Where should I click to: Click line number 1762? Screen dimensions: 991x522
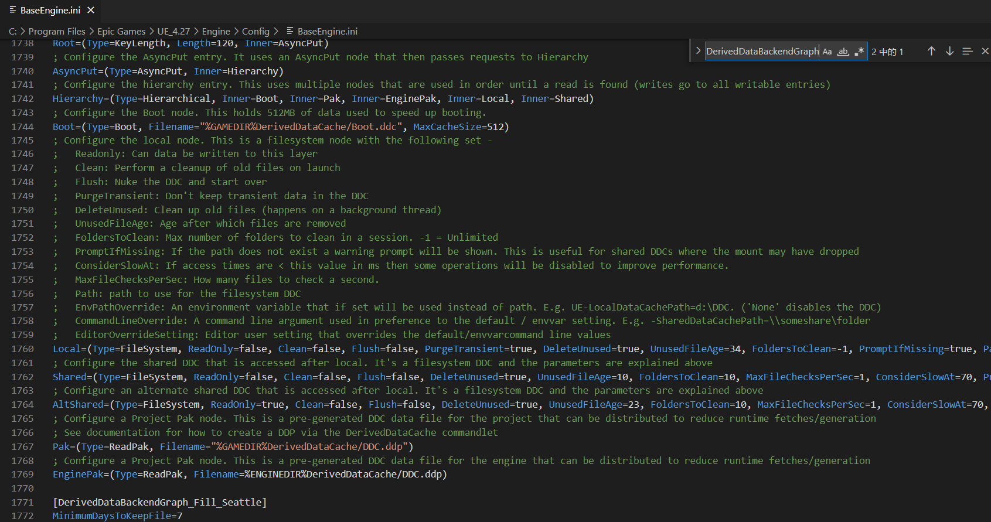point(22,377)
